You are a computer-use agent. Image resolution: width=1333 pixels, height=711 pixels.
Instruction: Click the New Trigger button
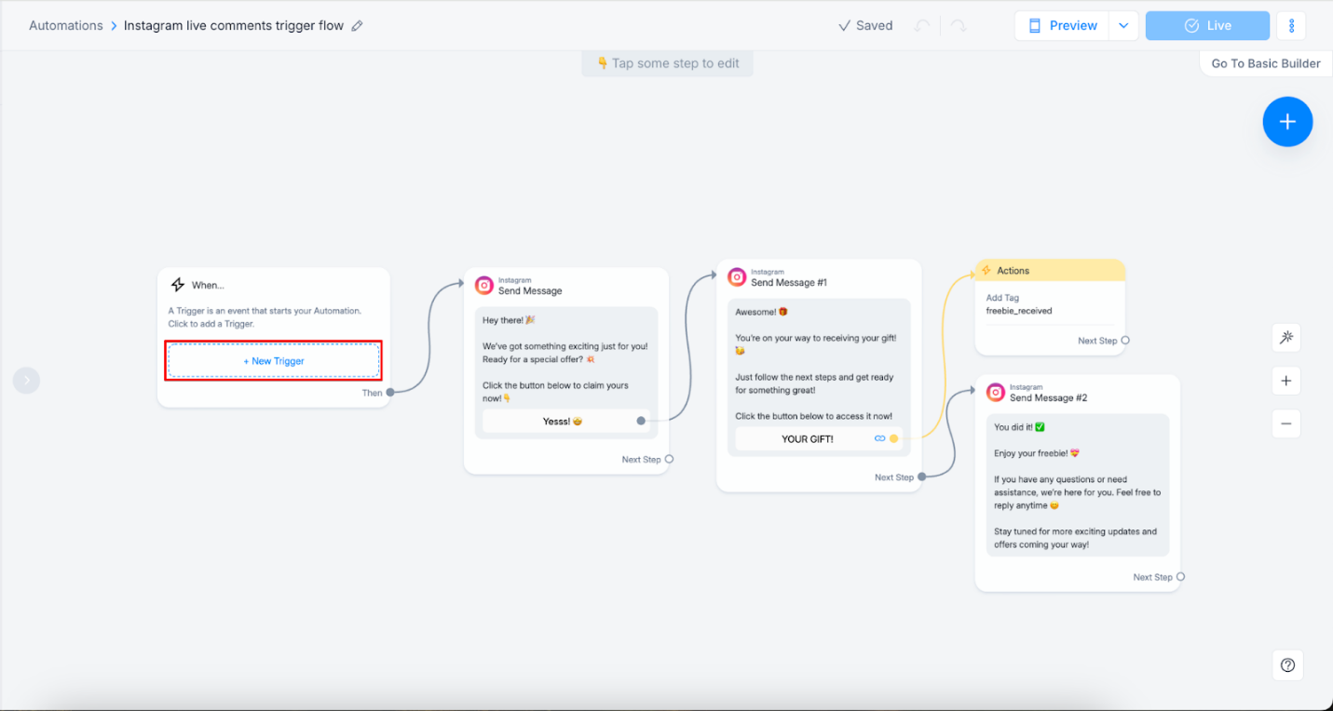tap(274, 360)
